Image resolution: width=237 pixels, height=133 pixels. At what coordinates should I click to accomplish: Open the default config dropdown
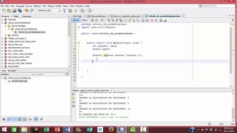[49, 11]
